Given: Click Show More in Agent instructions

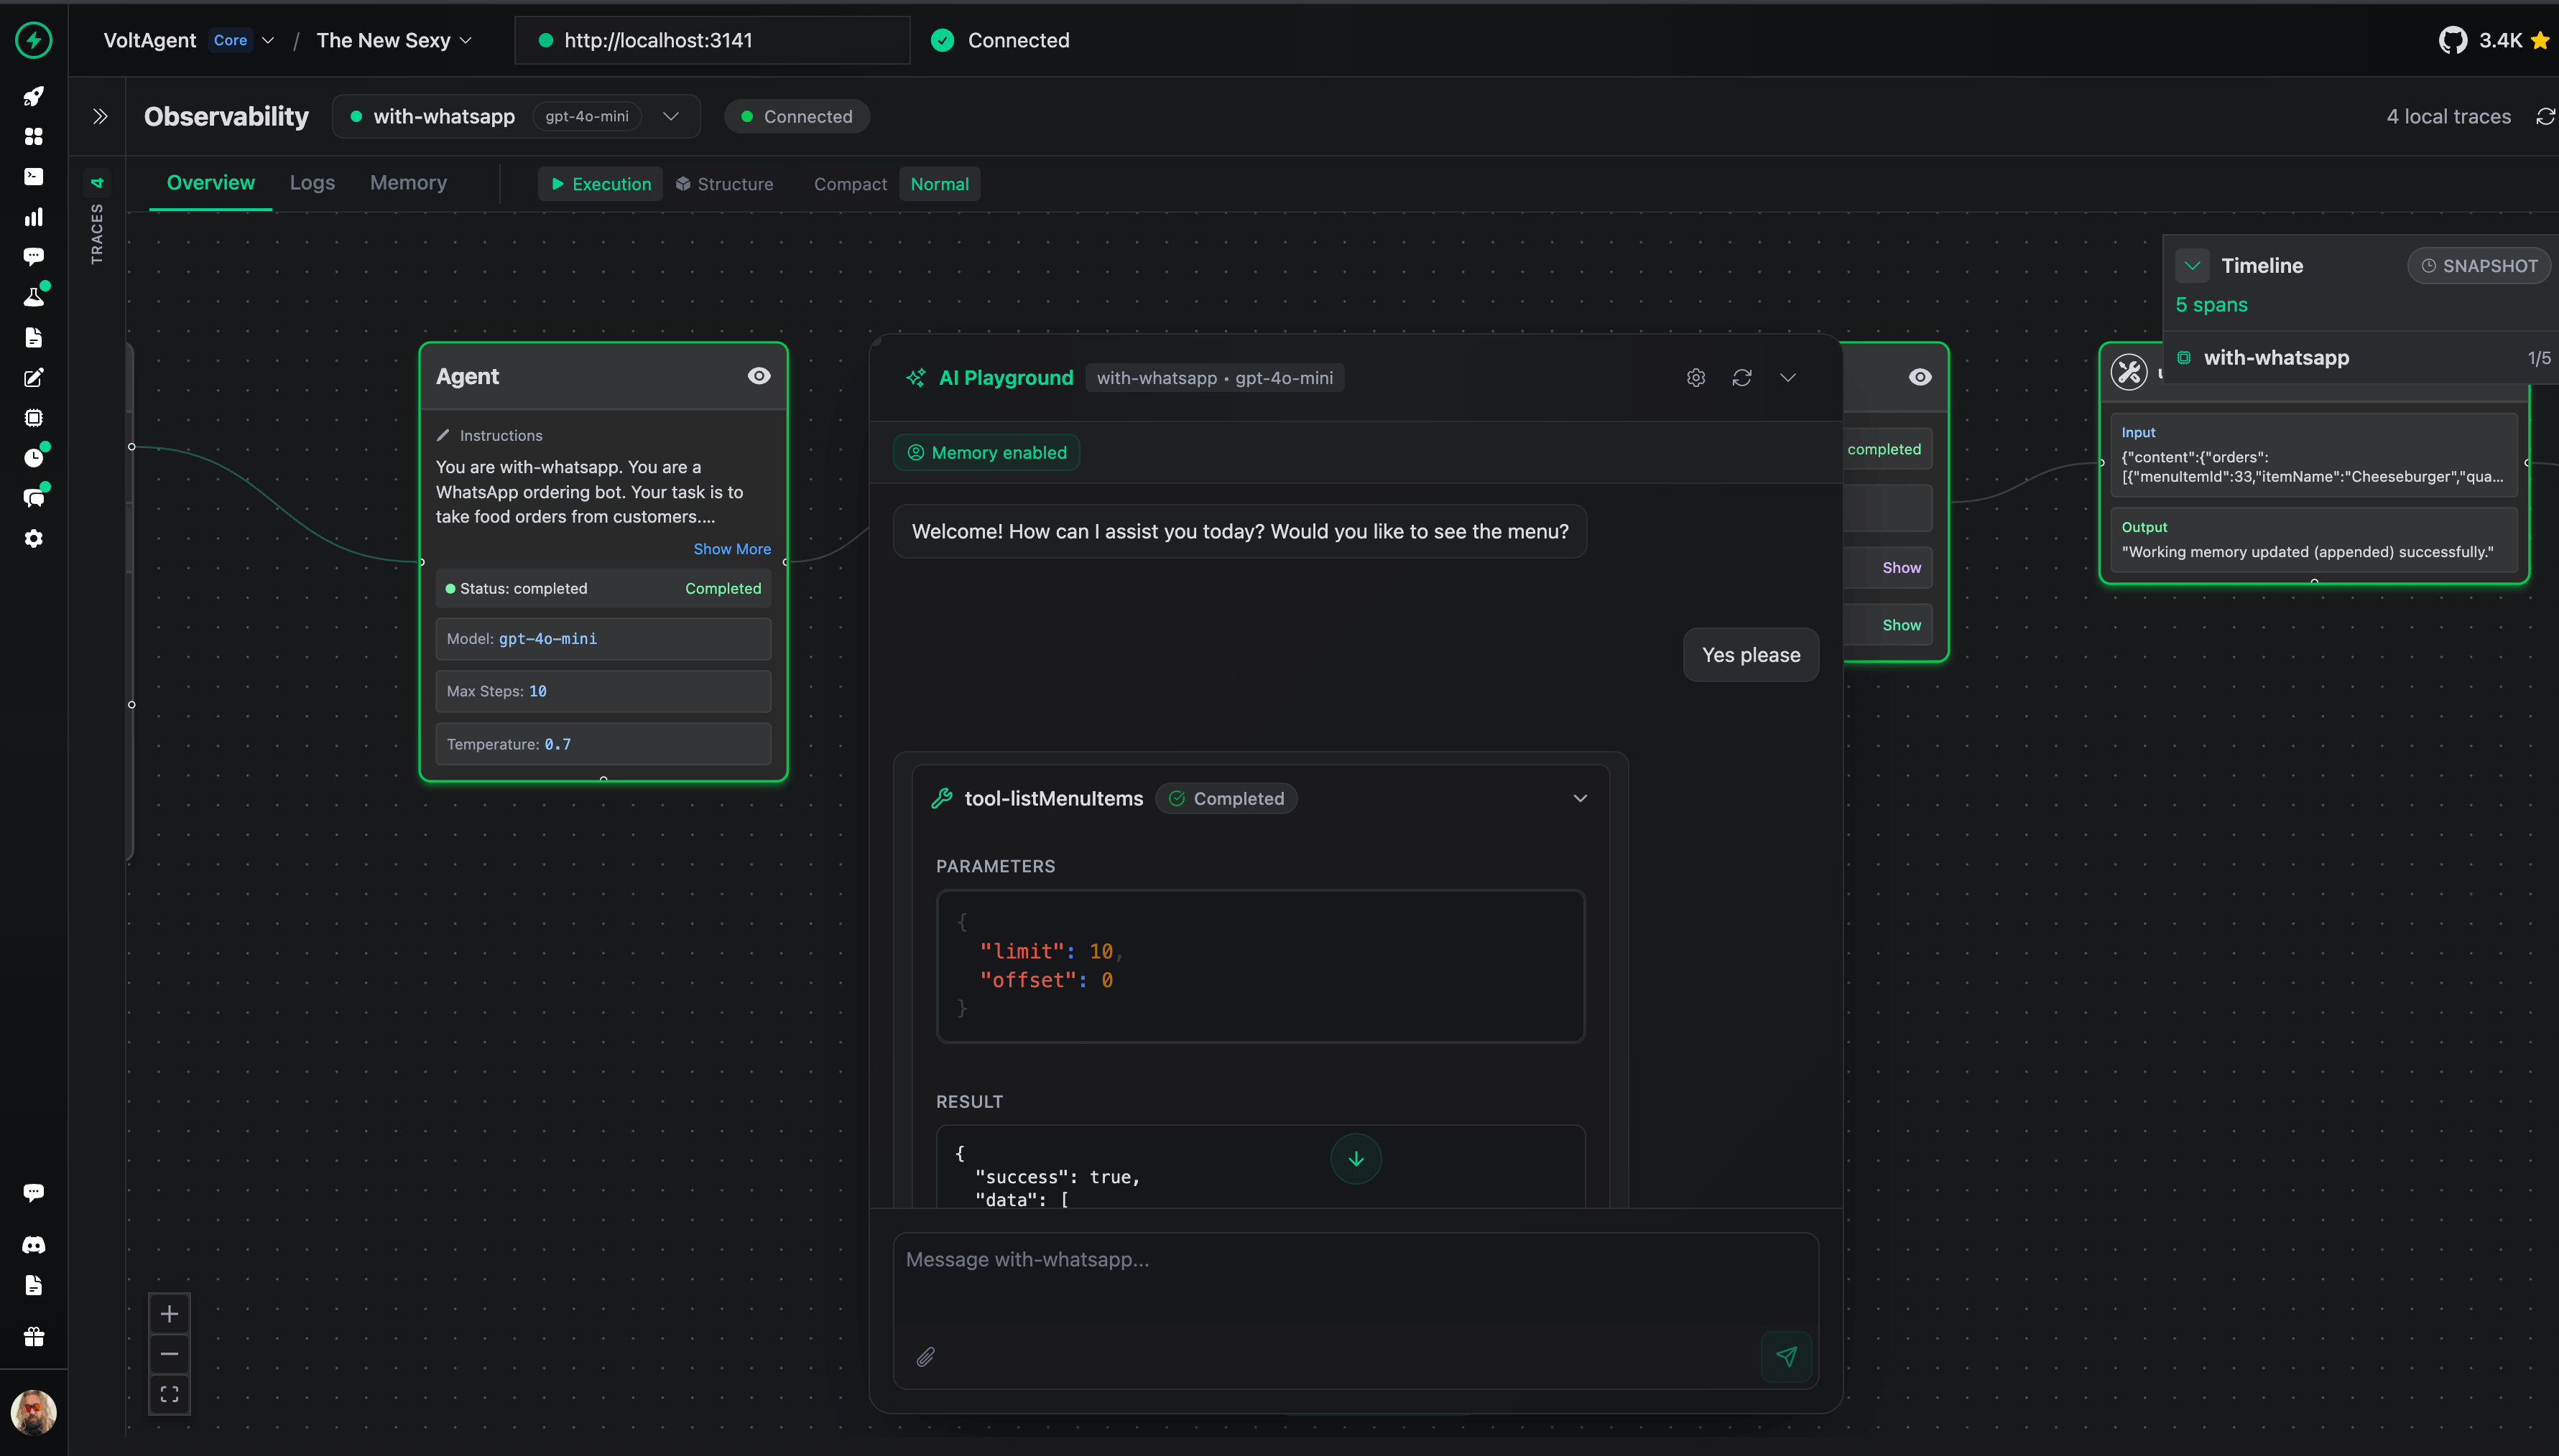Looking at the screenshot, I should pos(731,549).
